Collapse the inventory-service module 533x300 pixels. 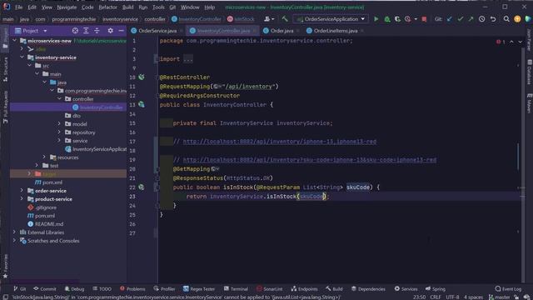(x=22, y=57)
